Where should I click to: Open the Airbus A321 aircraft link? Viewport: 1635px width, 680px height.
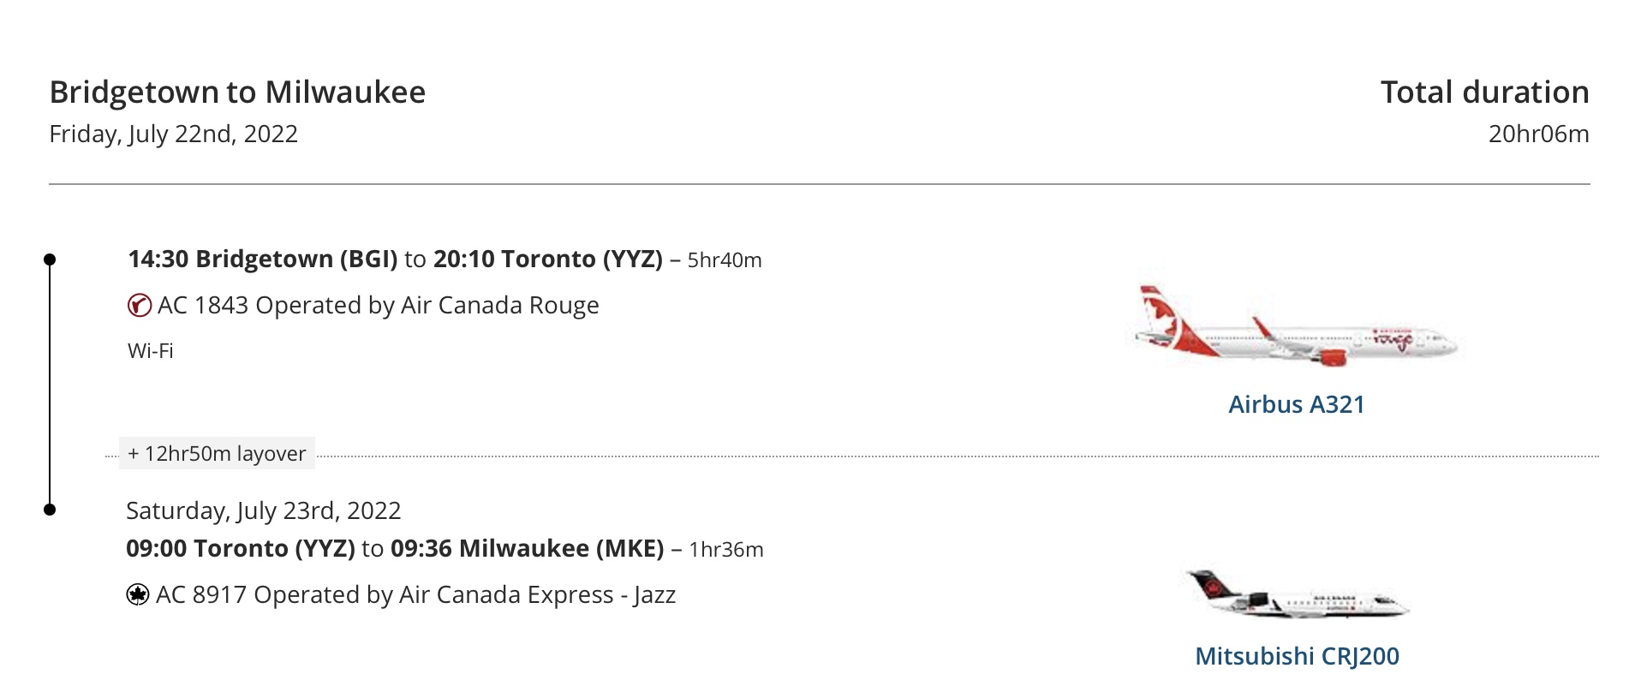click(1297, 404)
